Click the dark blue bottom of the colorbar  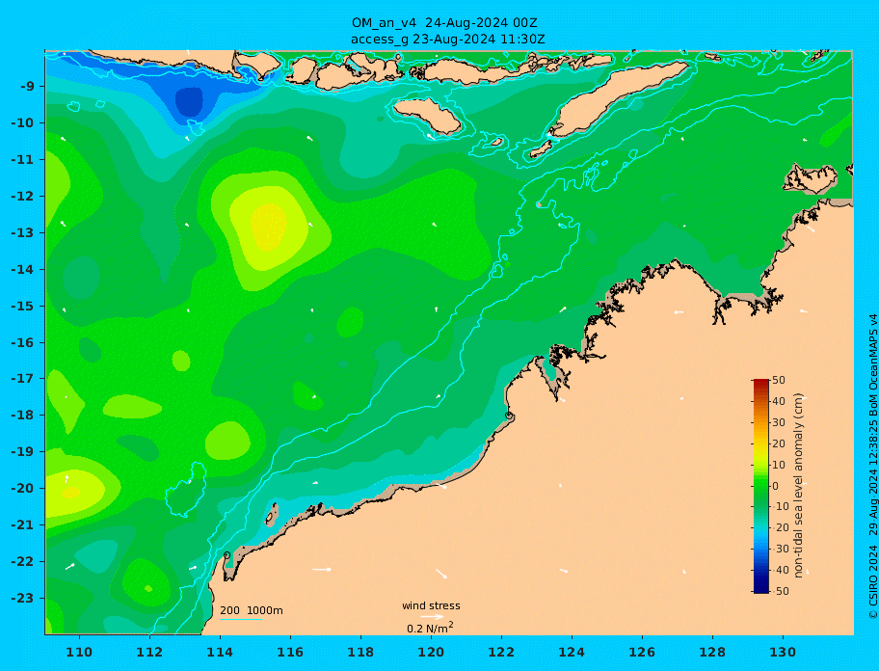(761, 587)
